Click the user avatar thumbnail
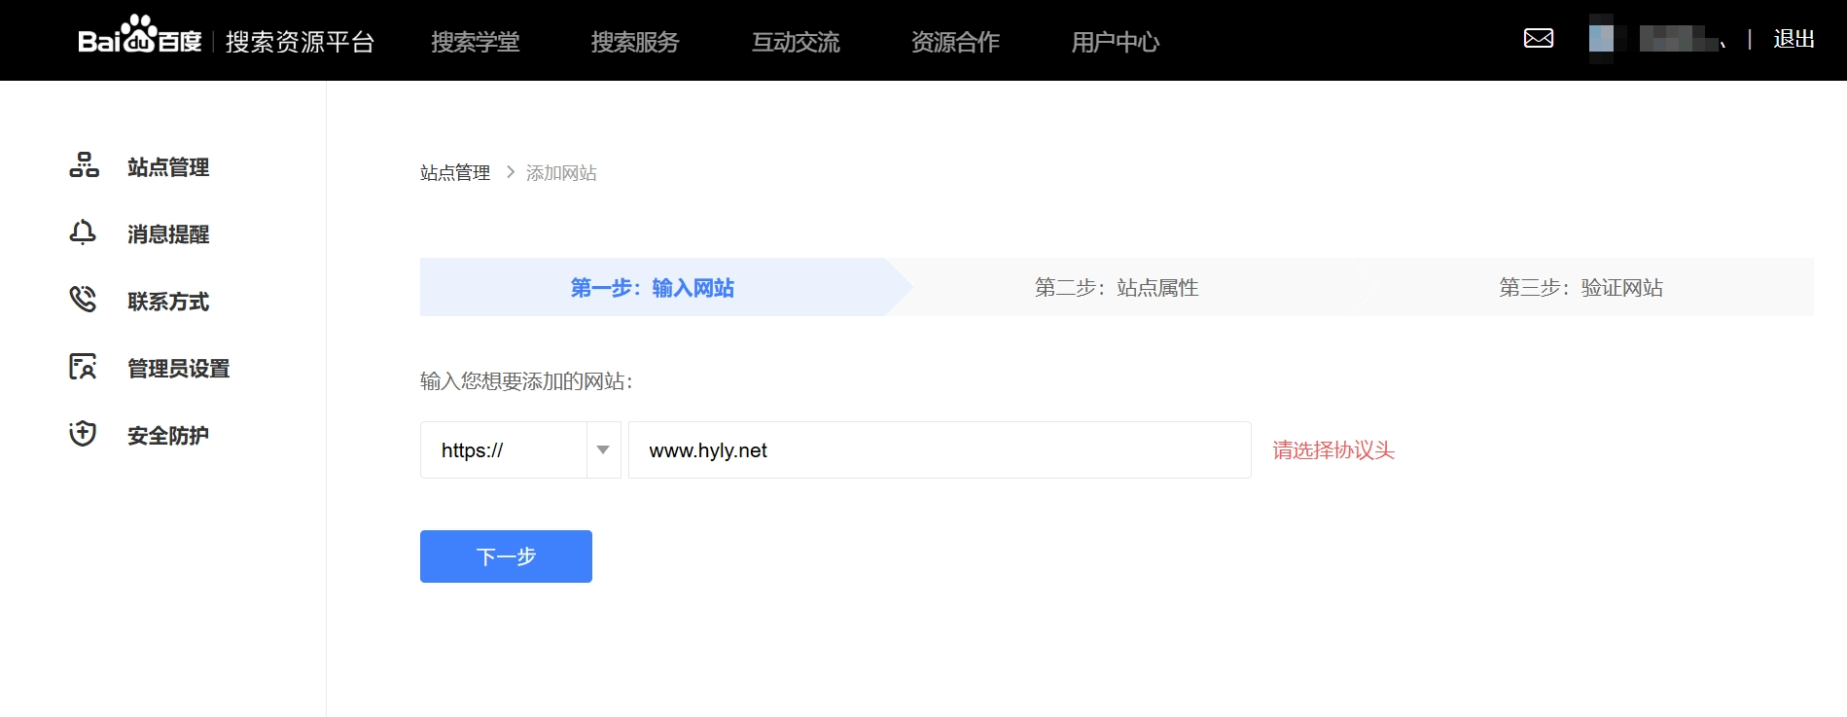 click(x=1601, y=39)
